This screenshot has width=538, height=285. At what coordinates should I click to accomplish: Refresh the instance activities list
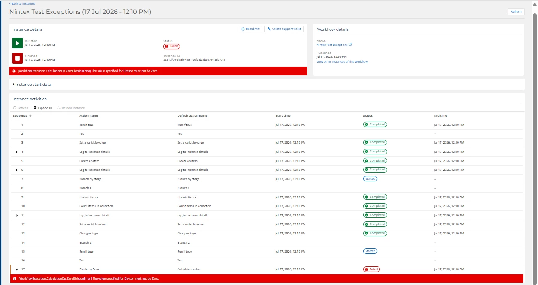point(21,108)
